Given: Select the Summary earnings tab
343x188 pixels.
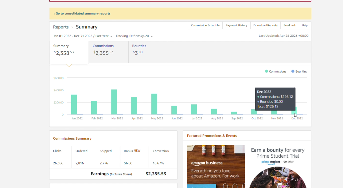Looking at the screenshot, I should point(69,52).
